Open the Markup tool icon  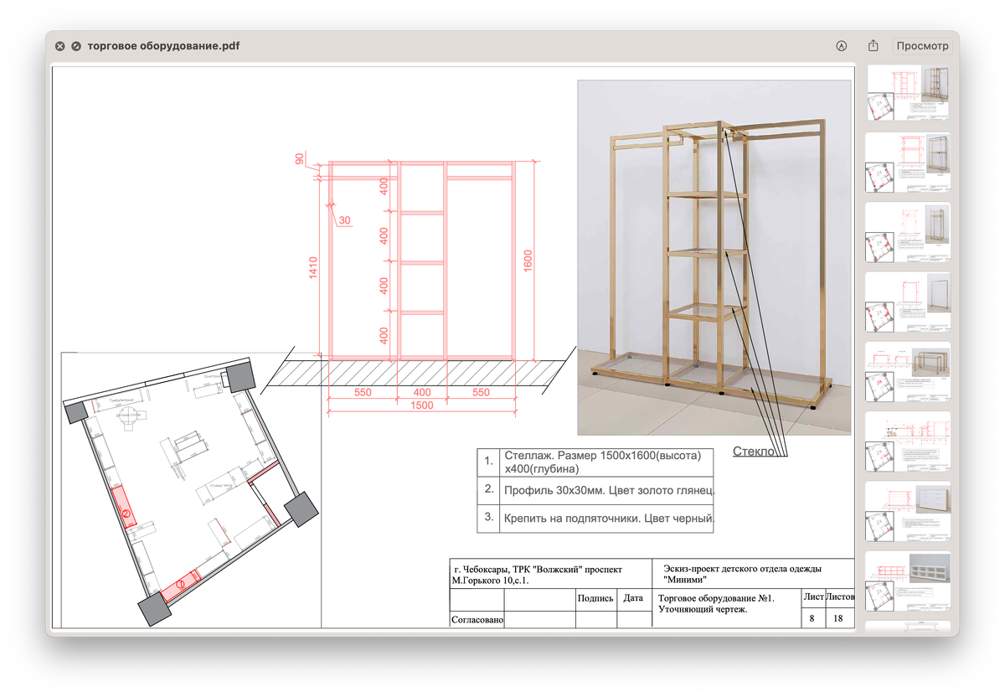842,46
